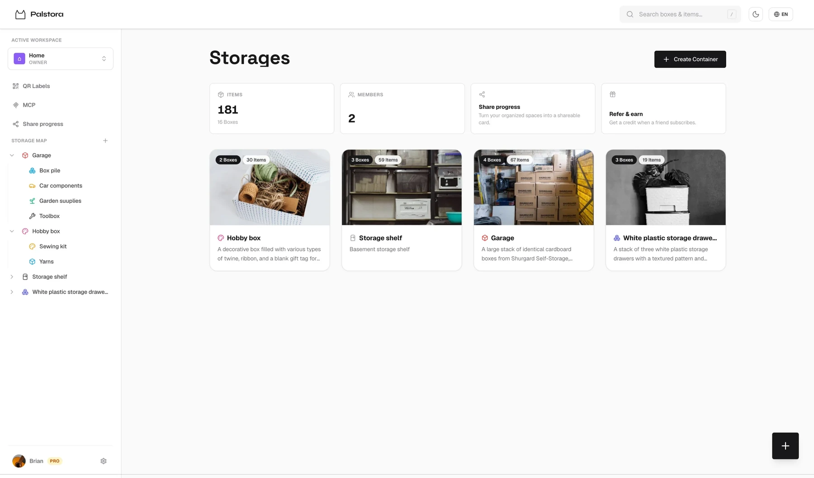This screenshot has height=478, width=814.
Task: Click the MCP icon in the sidebar
Action: tap(16, 105)
